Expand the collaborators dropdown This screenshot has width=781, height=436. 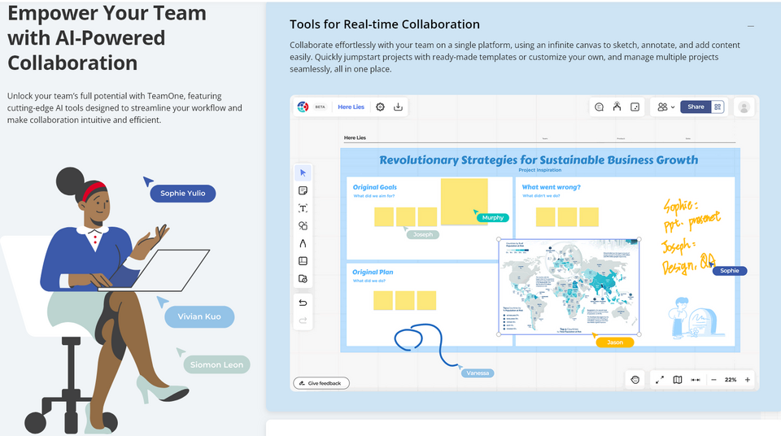click(666, 107)
